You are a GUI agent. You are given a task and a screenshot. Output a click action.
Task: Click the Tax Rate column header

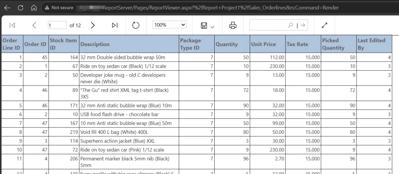pos(303,44)
